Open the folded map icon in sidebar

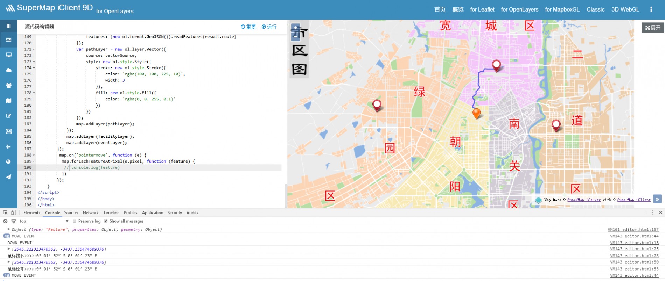point(9,101)
